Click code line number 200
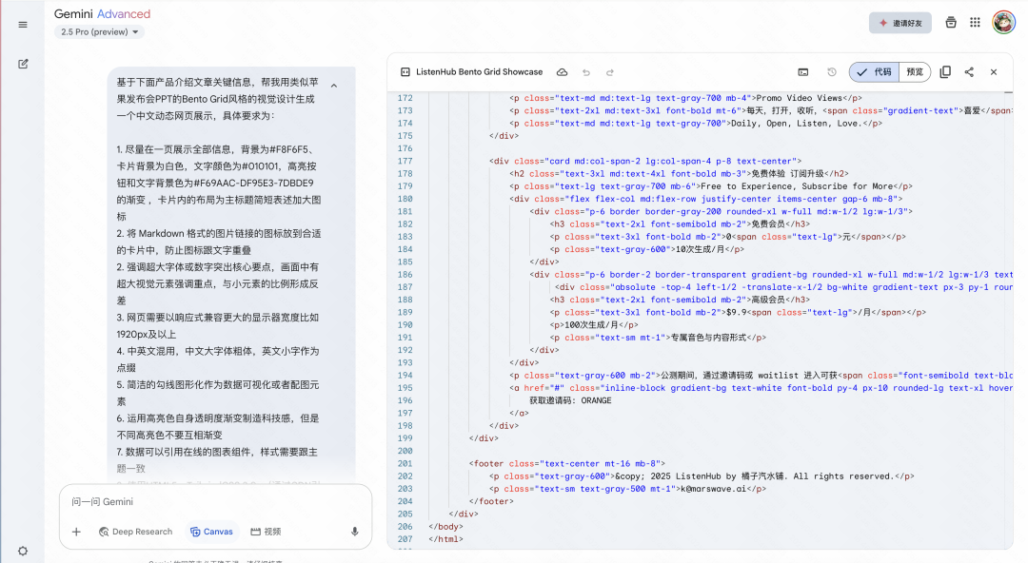 (x=405, y=451)
